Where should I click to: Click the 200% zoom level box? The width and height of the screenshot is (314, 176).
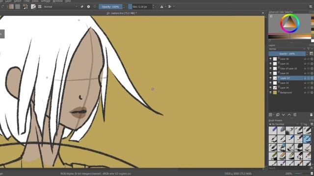pyautogui.click(x=288, y=174)
